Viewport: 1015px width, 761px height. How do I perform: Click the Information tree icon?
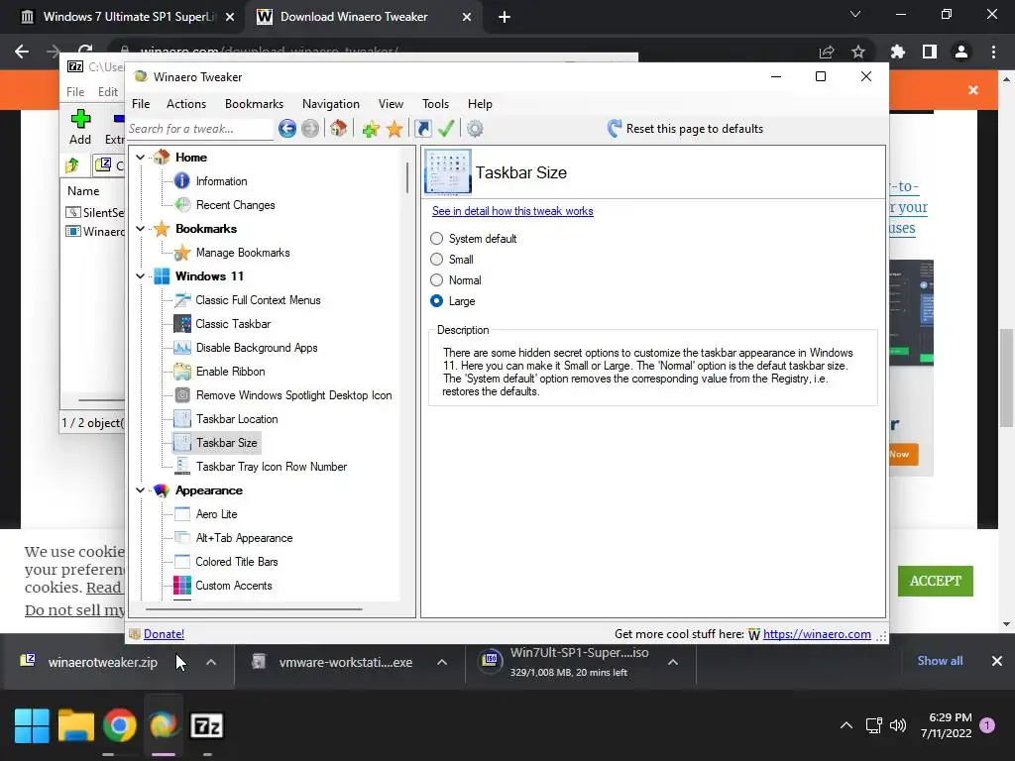tap(182, 181)
